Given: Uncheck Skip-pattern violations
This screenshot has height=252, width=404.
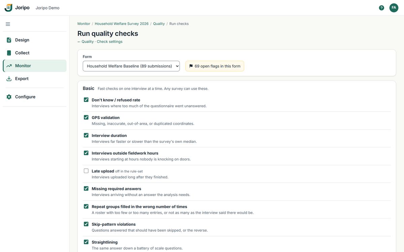Looking at the screenshot, I should (x=86, y=224).
